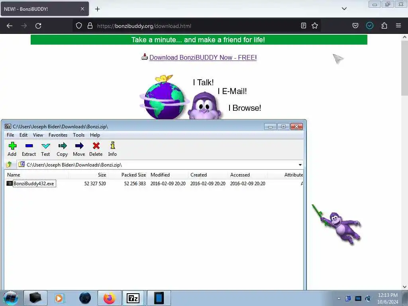Screen dimensions: 408x306
Task: Open the Edit menu in 7-Zip
Action: [24, 135]
